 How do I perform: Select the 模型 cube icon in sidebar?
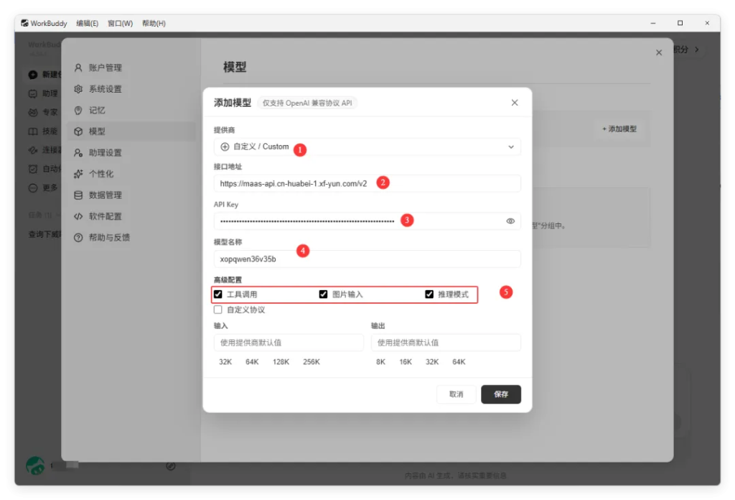point(78,131)
